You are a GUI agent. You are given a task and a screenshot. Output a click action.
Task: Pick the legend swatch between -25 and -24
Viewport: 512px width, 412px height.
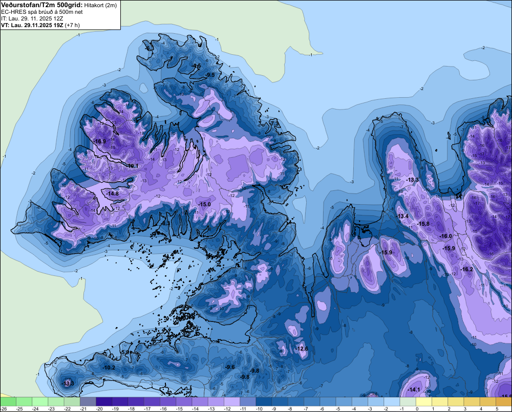24,401
